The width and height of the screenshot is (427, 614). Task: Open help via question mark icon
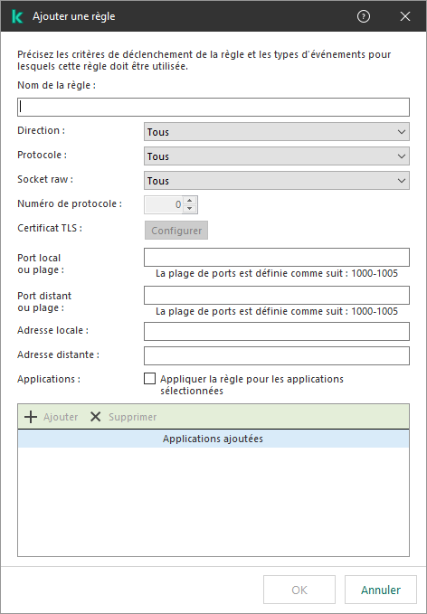364,16
